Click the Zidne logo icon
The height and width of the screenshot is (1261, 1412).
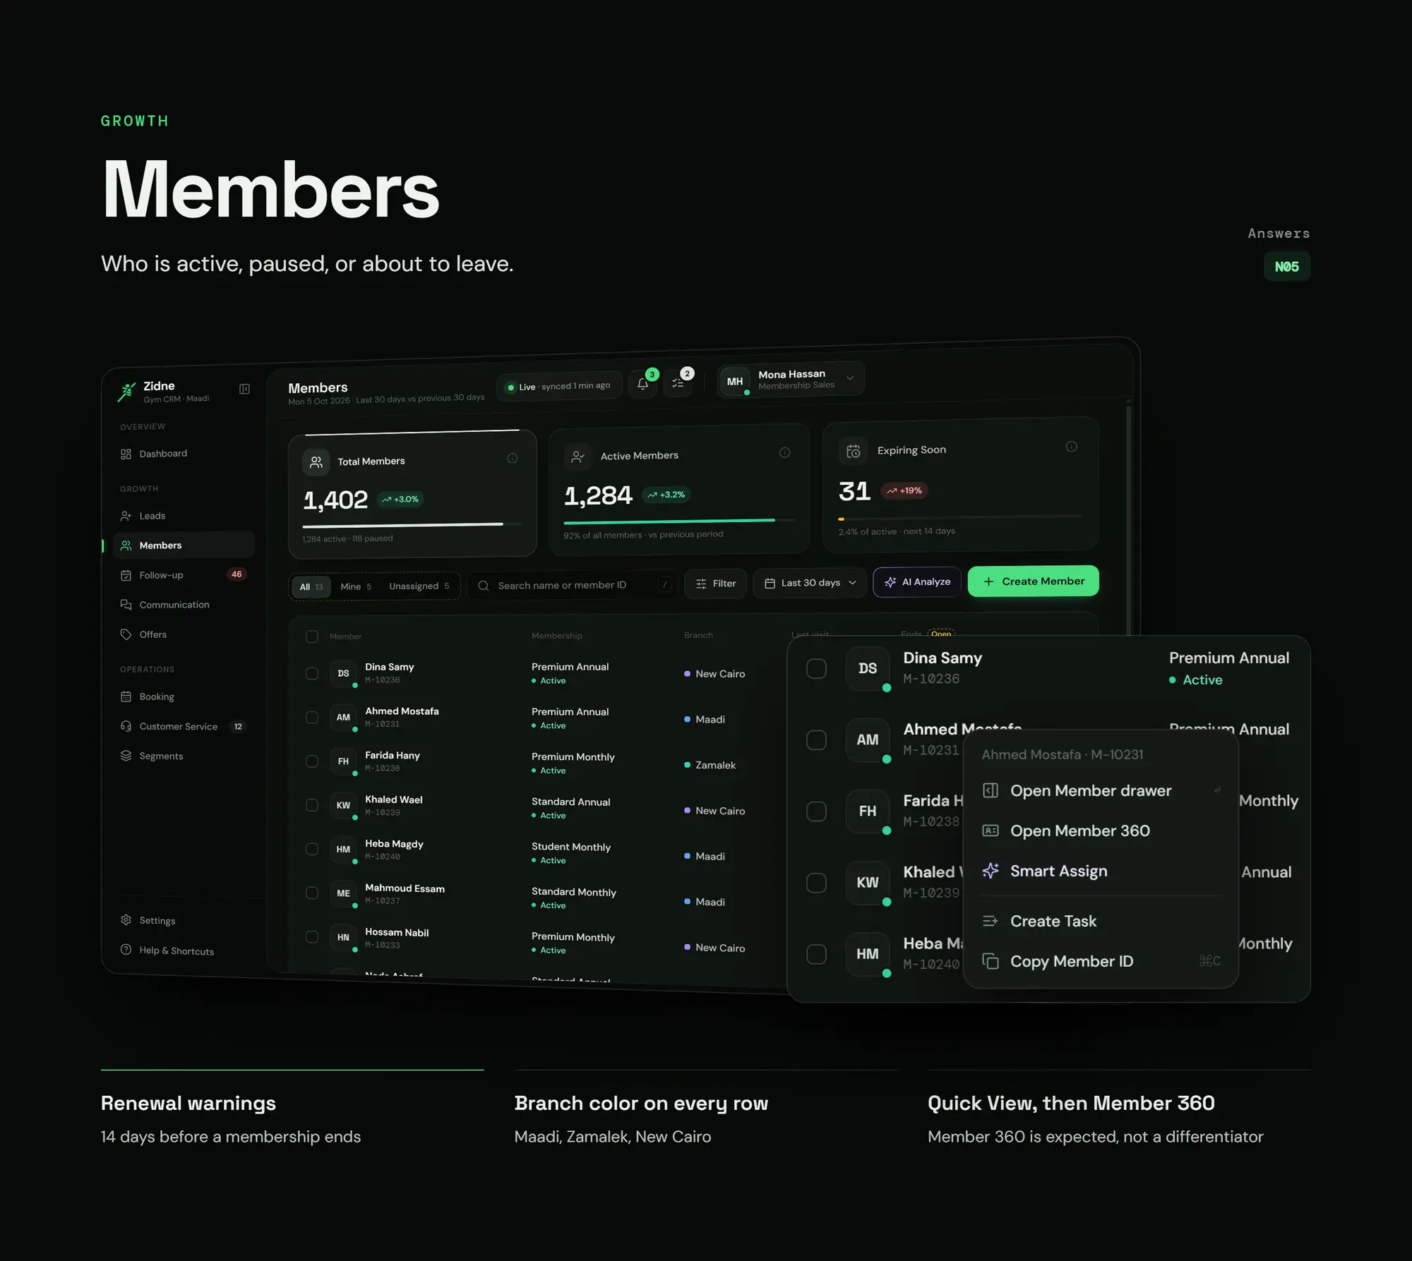(126, 392)
